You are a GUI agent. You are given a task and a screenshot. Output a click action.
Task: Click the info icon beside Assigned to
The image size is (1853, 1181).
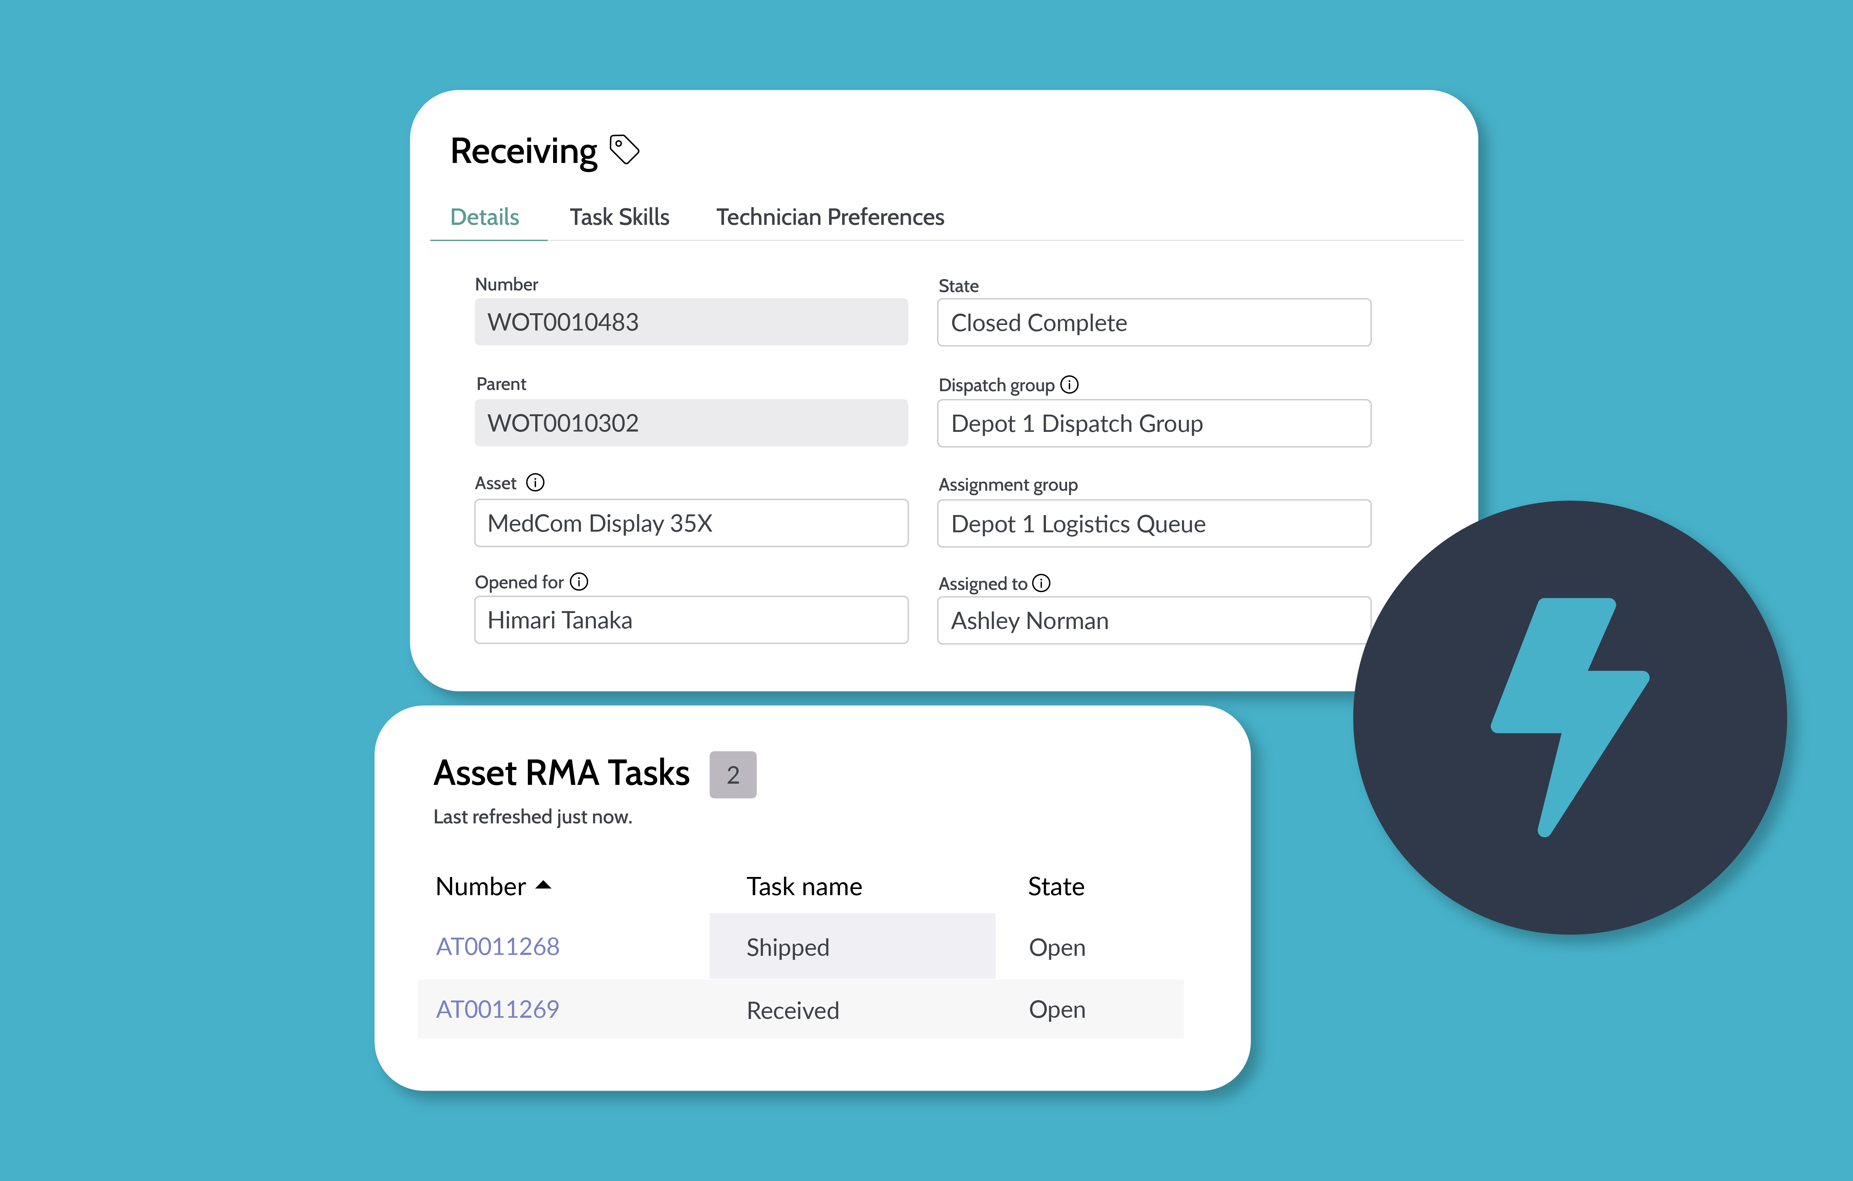[1041, 583]
